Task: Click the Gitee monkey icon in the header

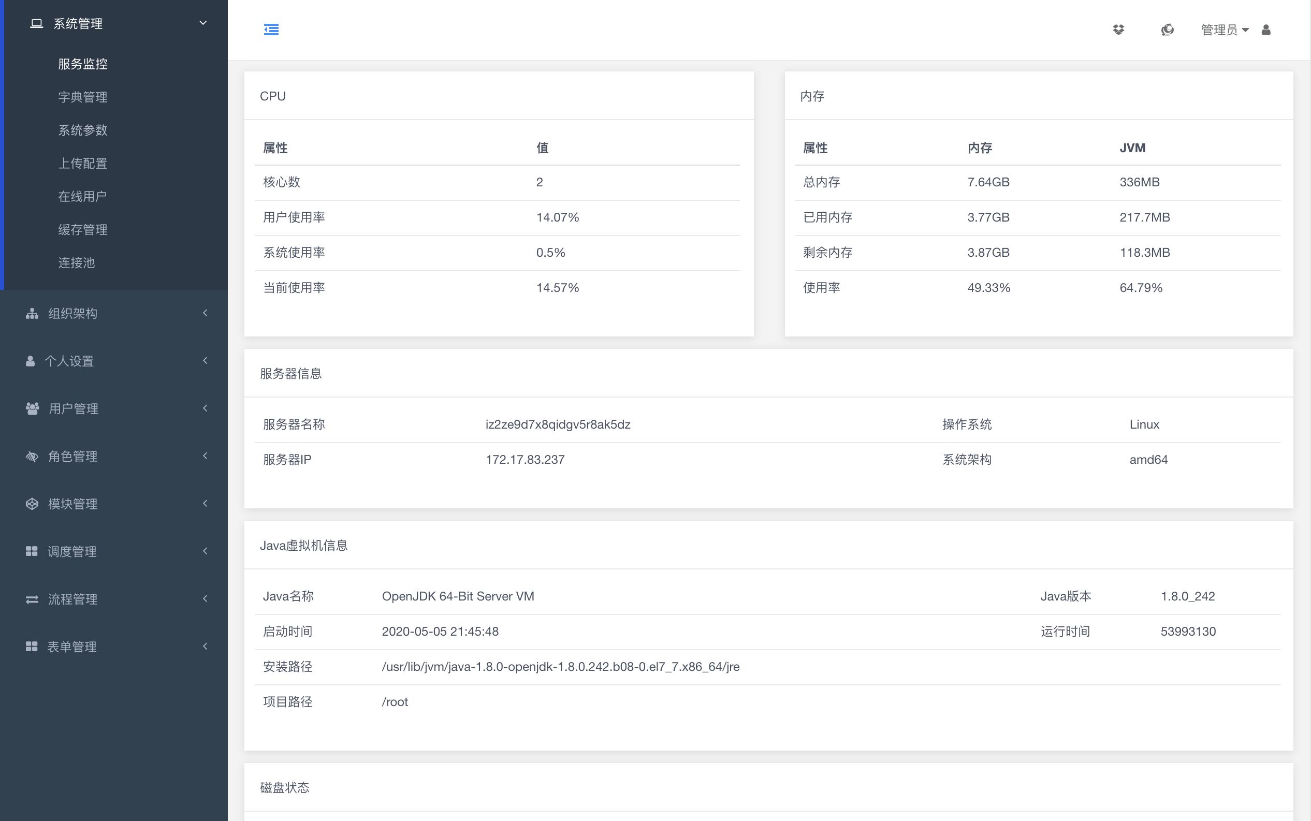Action: click(x=1167, y=30)
